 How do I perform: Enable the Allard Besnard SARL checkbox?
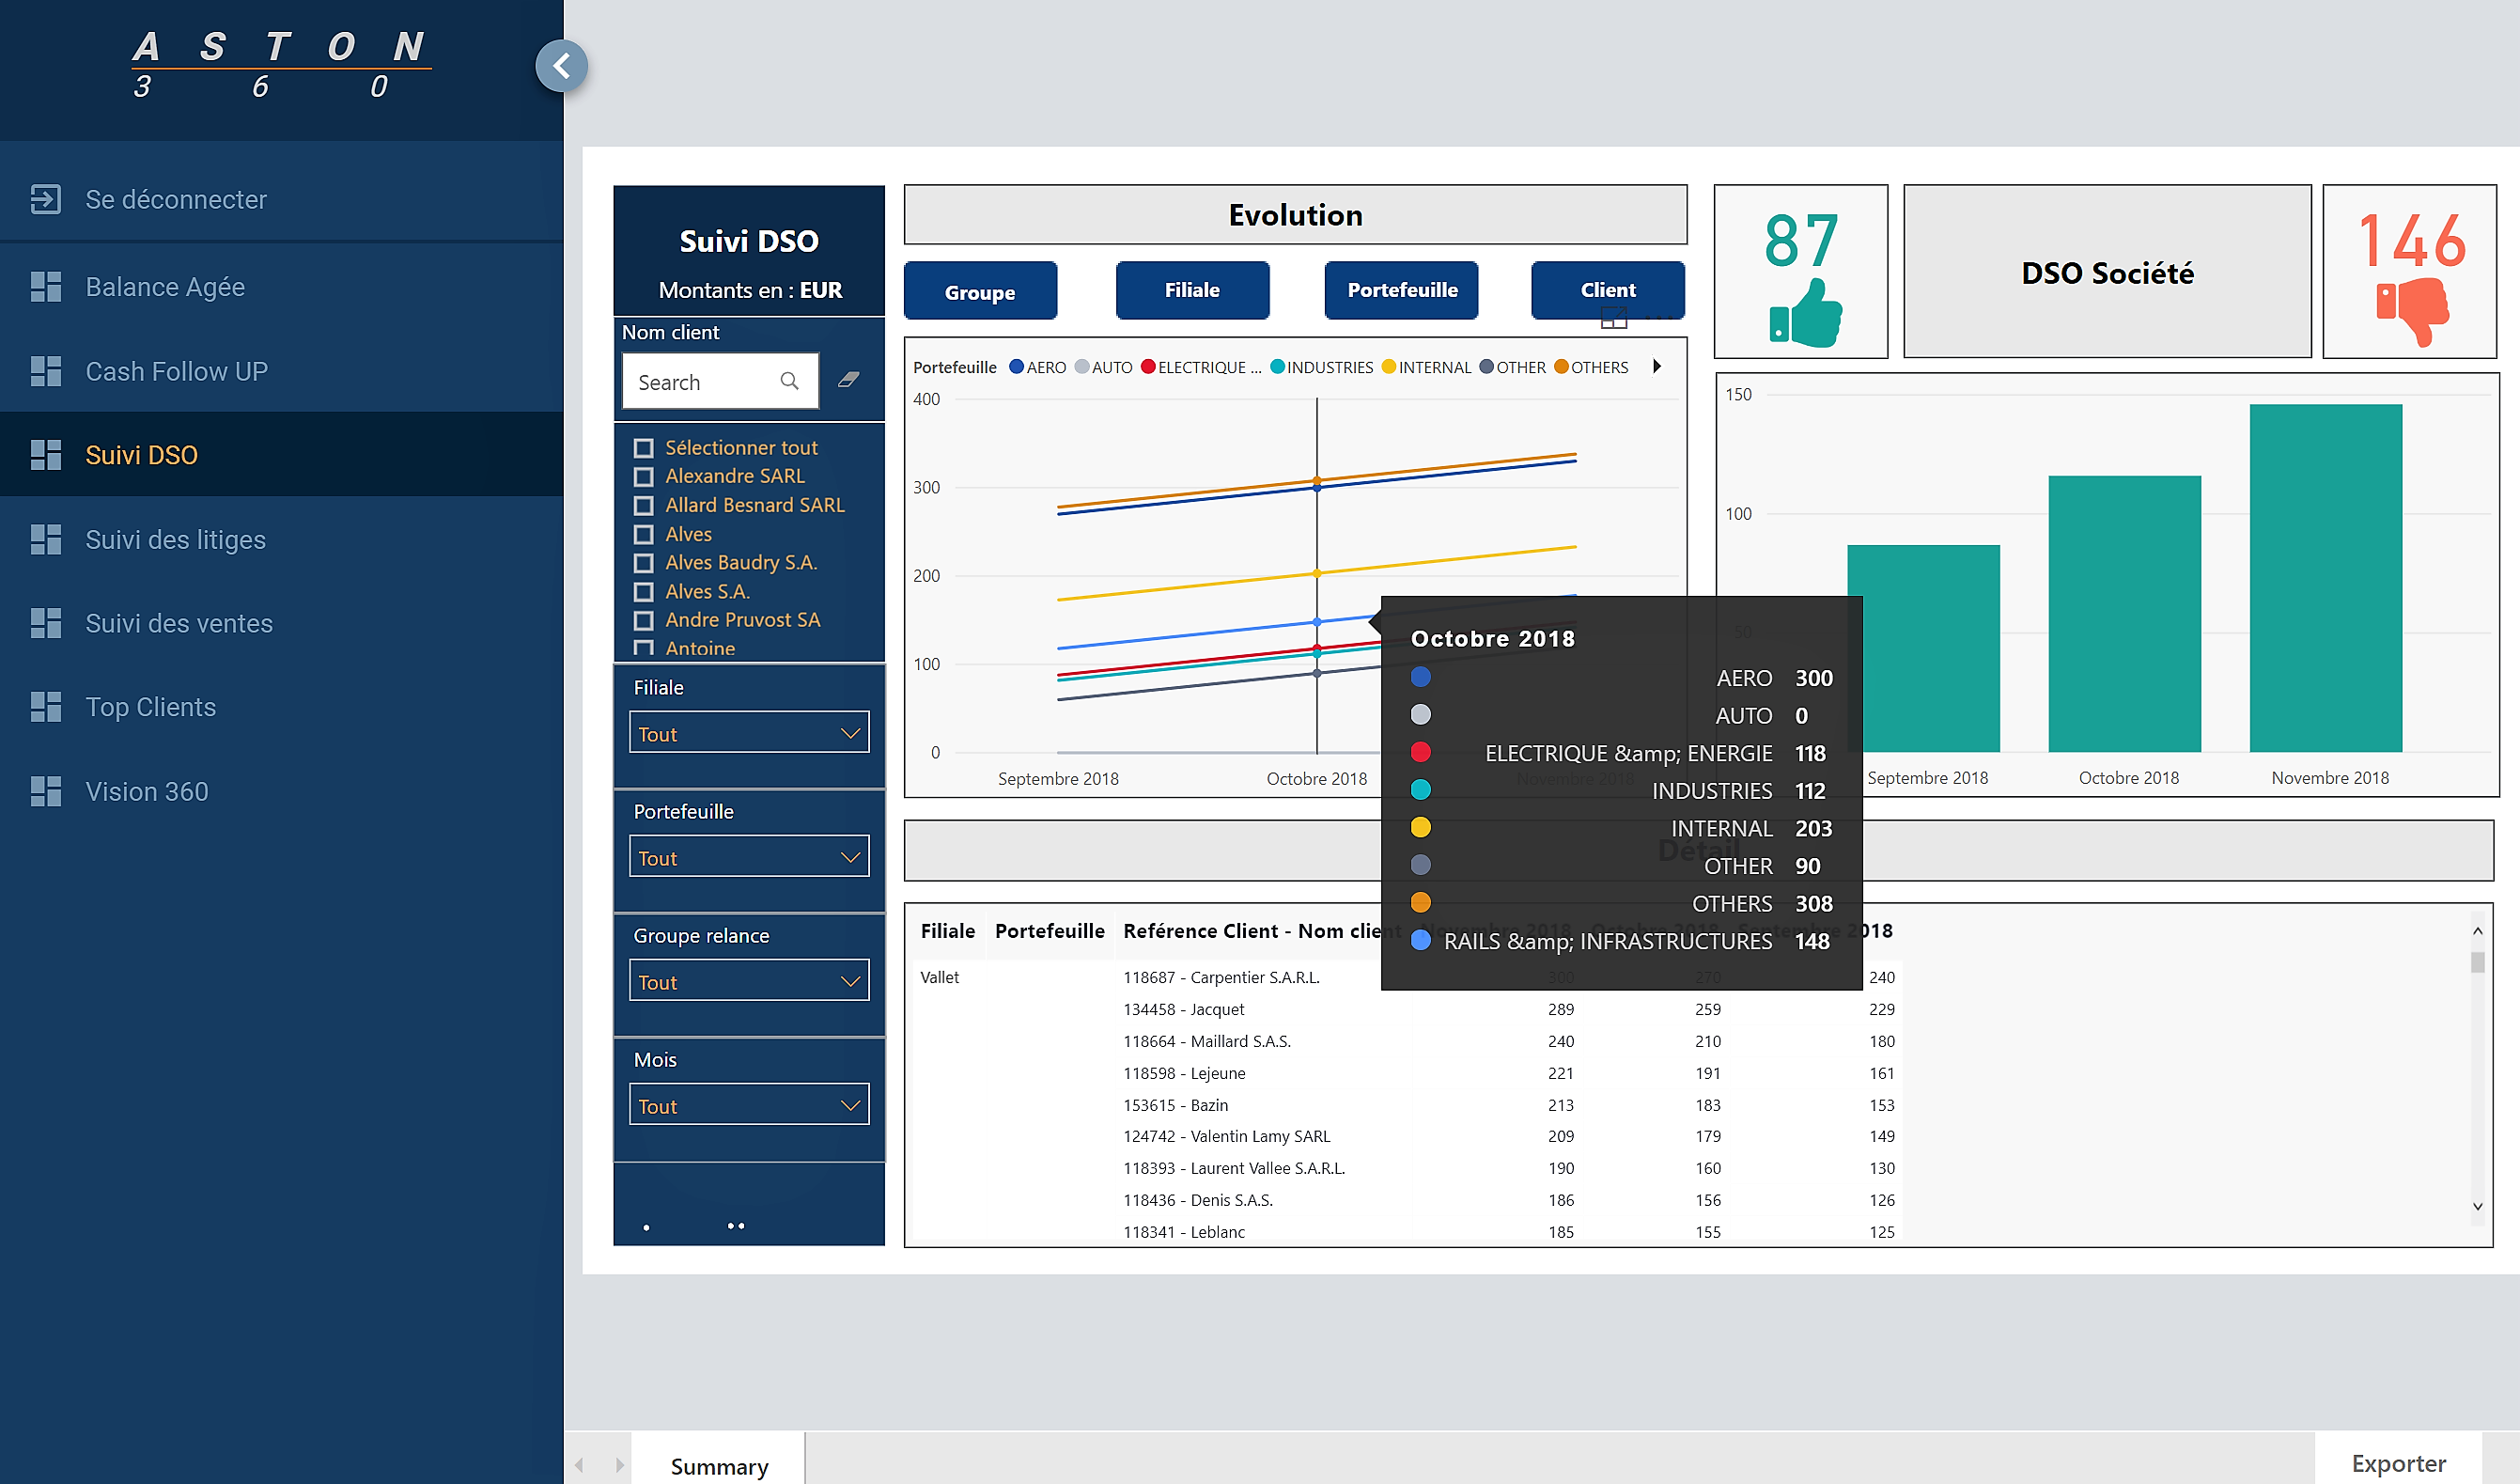(641, 504)
